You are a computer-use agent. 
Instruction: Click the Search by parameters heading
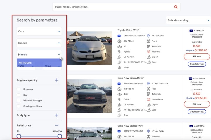pos(37,20)
